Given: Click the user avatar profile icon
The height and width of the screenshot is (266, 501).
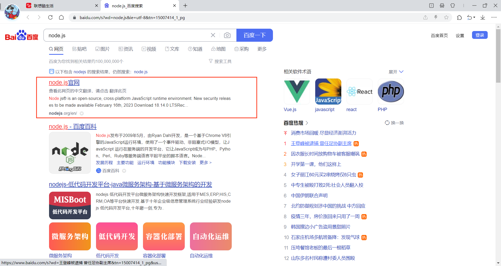Looking at the screenshot, I should [12, 12].
